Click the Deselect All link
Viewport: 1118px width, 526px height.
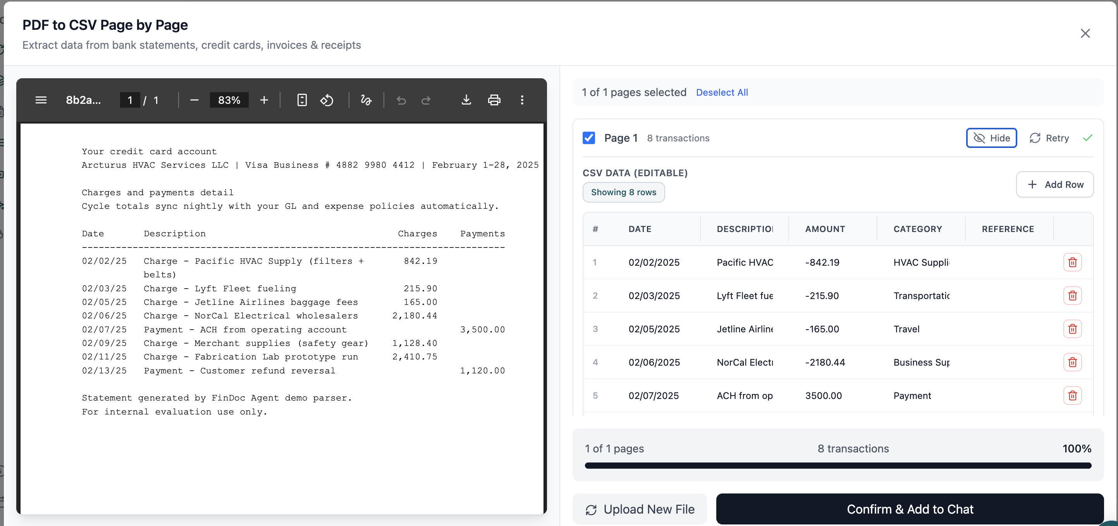[x=722, y=93]
